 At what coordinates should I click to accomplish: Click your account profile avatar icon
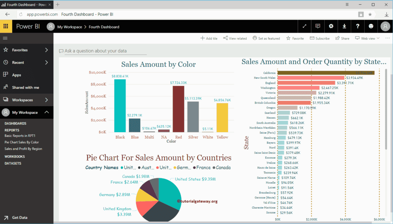[385, 26]
